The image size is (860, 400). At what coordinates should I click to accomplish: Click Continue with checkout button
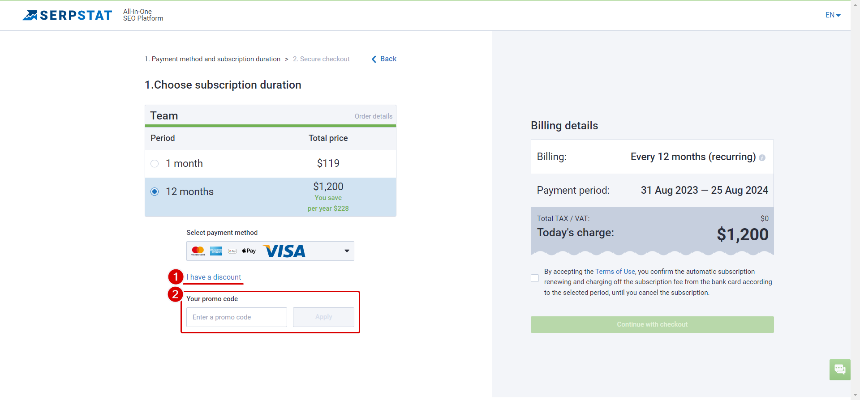[x=652, y=325]
